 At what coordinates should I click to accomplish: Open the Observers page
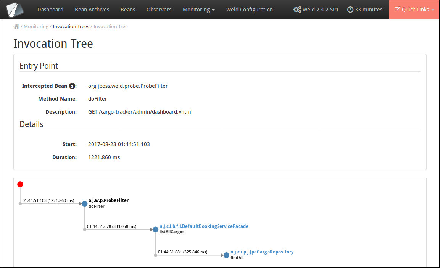pos(159,10)
